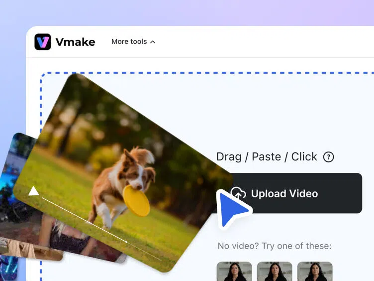
Task: Select the first sample video thumbnail
Action: (x=234, y=271)
